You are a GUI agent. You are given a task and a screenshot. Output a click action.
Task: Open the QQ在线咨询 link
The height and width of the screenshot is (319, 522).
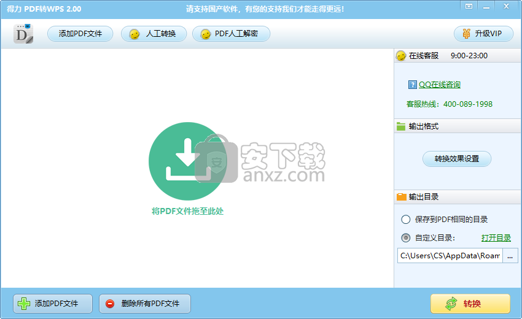pos(440,85)
